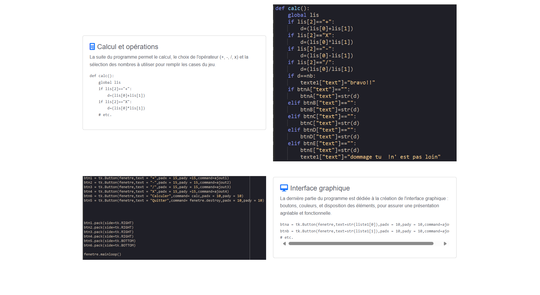Click the right arrow of the code scrollbar

tap(445, 244)
